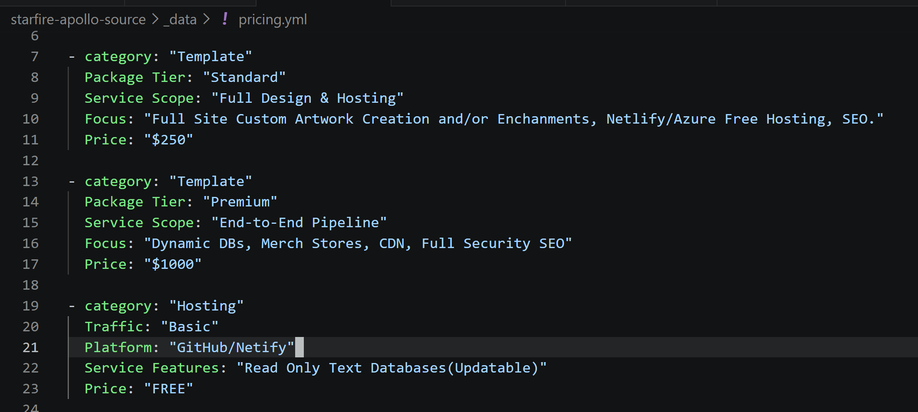Place cursor in "Full Design & Hosting" value

(307, 98)
